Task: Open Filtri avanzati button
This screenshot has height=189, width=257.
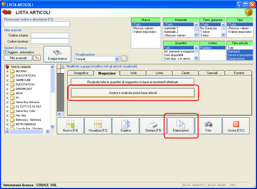Action: click(x=18, y=58)
